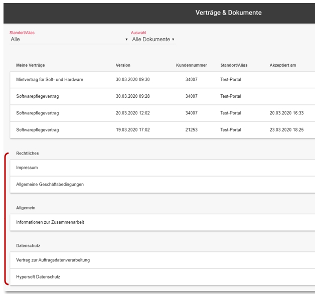The width and height of the screenshot is (315, 294).
Task: Open Softwarepflegevertrag version 19.03.2020 17:02
Action: click(x=163, y=130)
